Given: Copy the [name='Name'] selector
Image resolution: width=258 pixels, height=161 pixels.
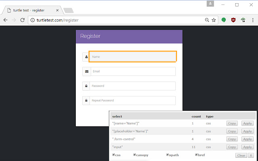Looking at the screenshot, I should 232,124.
